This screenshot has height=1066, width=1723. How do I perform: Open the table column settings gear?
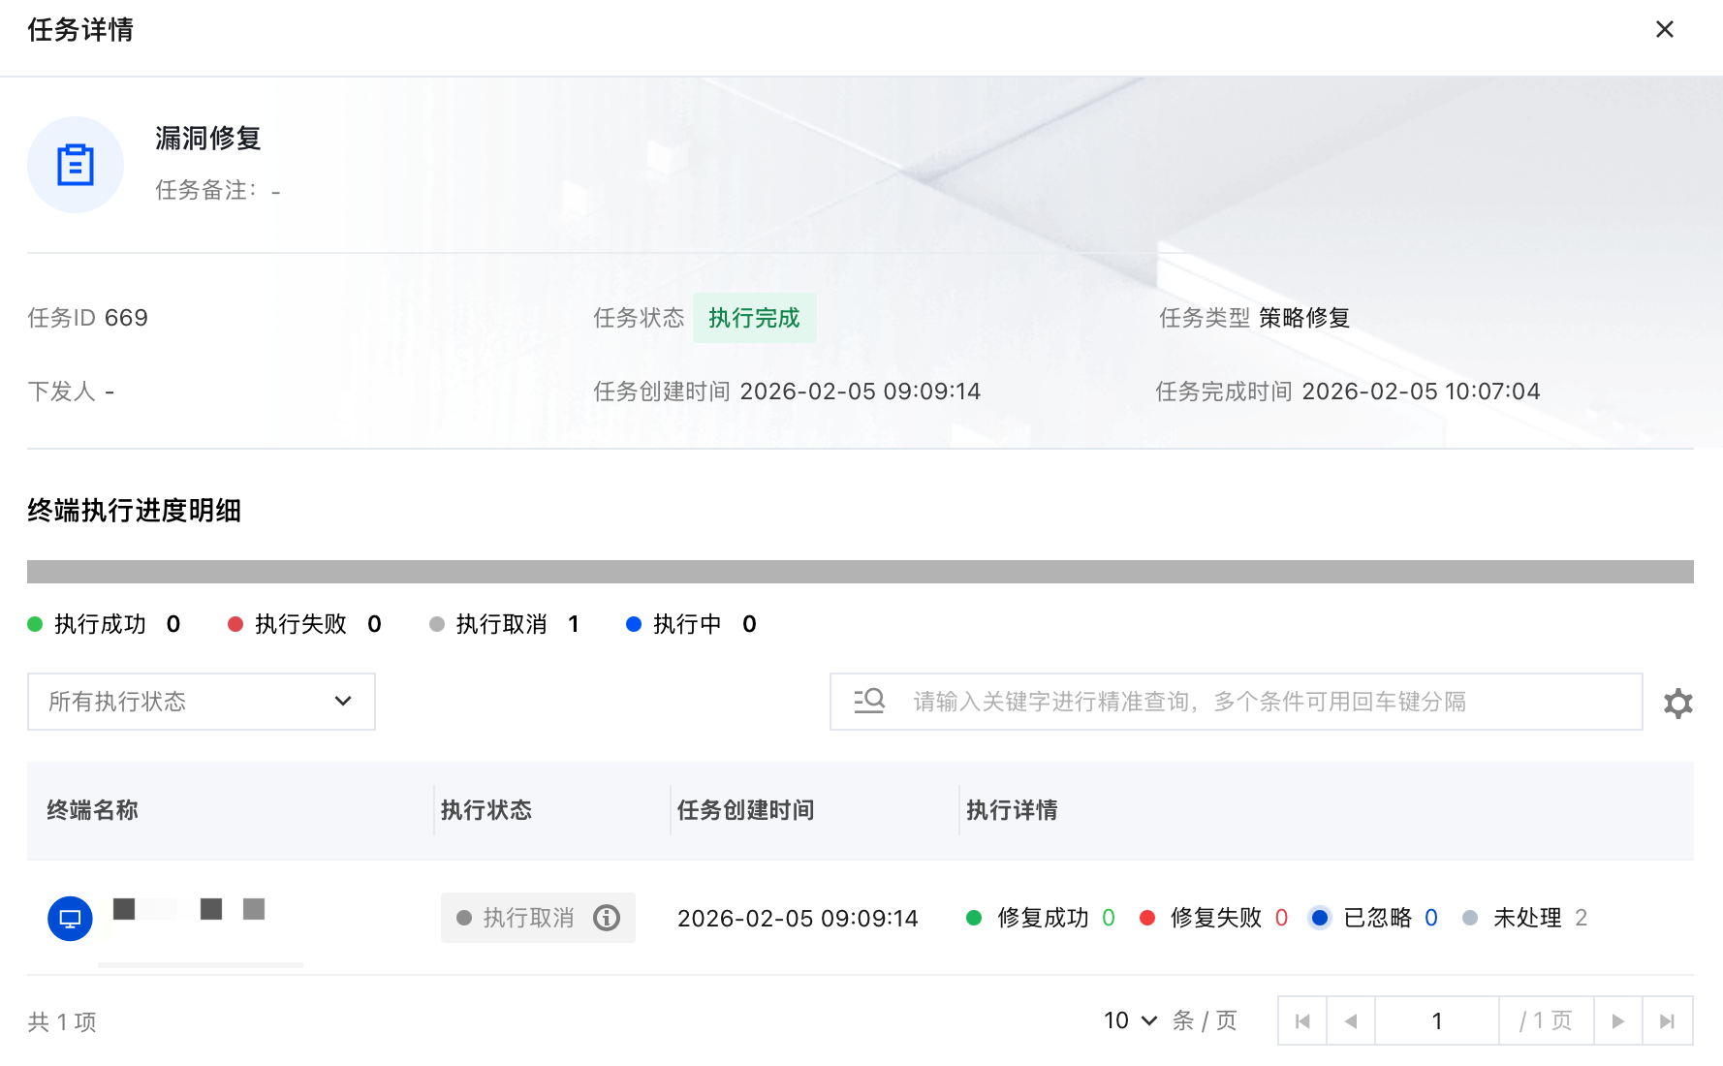coord(1677,703)
